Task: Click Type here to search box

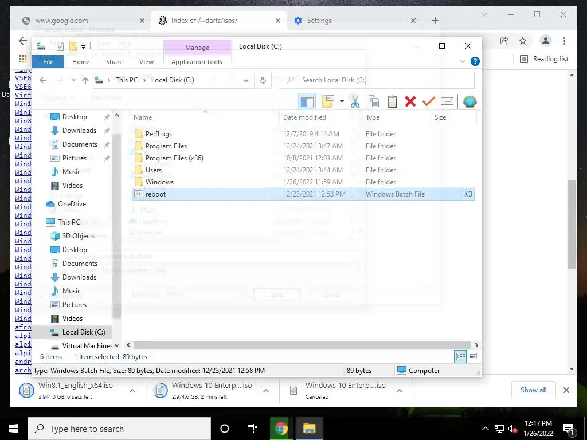Action: click(x=119, y=429)
